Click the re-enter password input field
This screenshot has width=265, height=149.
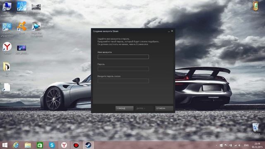(x=123, y=81)
